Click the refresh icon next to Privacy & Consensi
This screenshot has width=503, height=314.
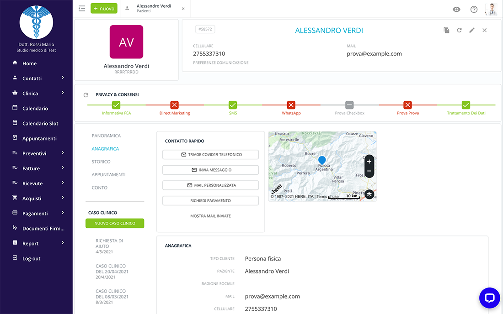pos(86,95)
